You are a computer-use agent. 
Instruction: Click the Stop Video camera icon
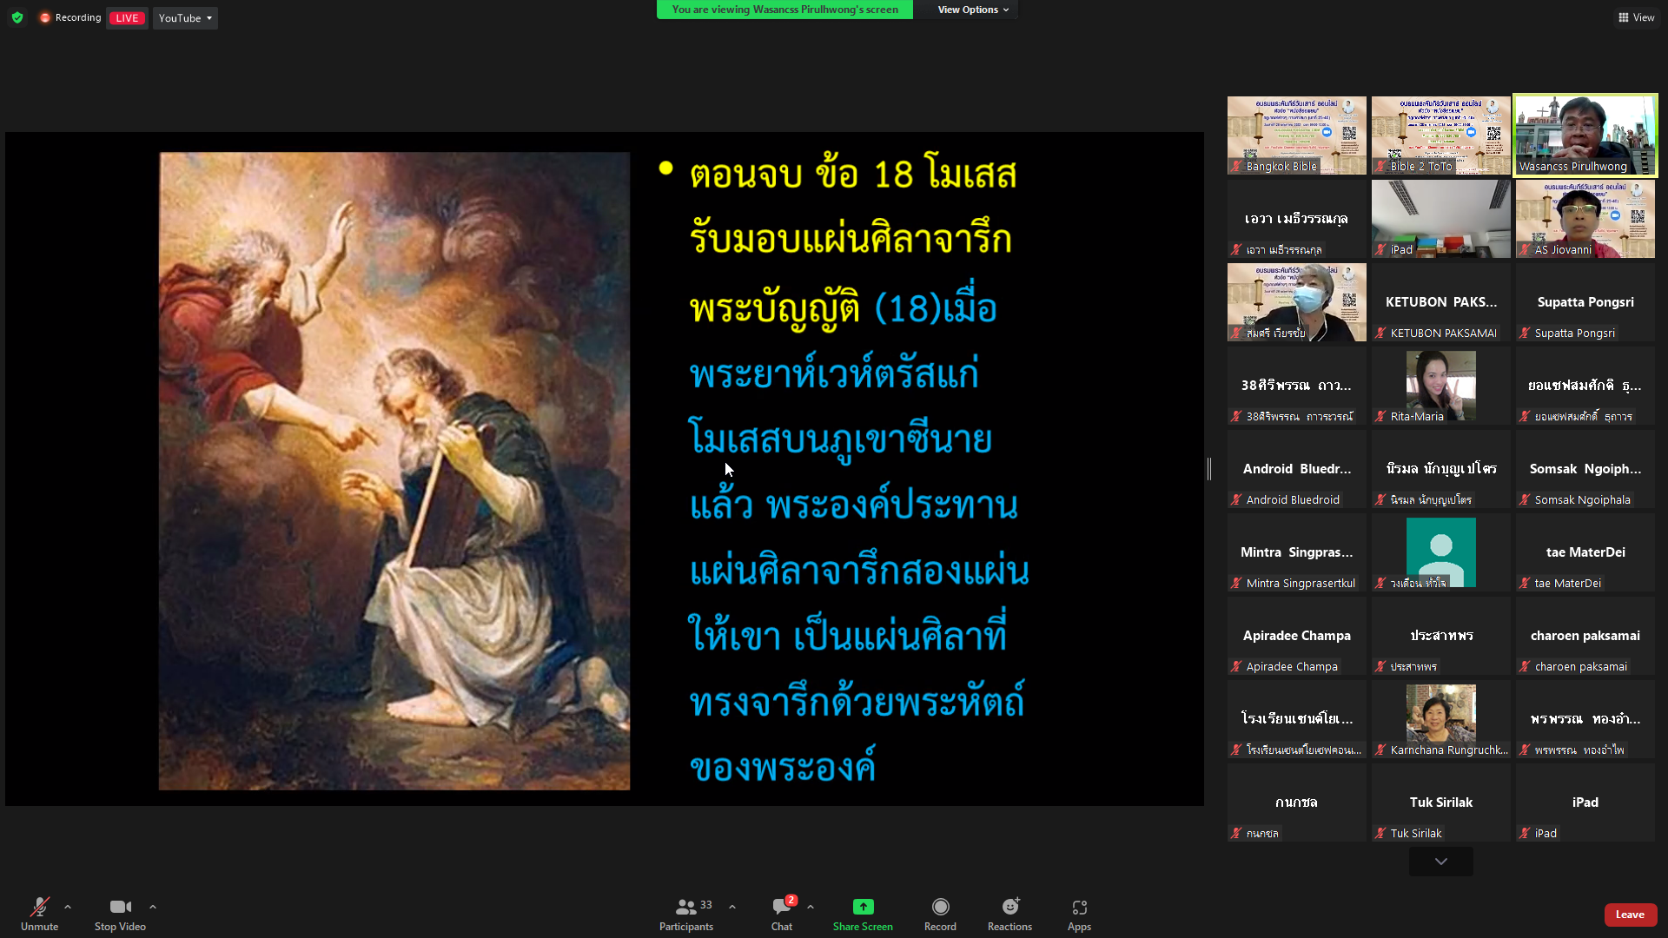click(x=121, y=907)
